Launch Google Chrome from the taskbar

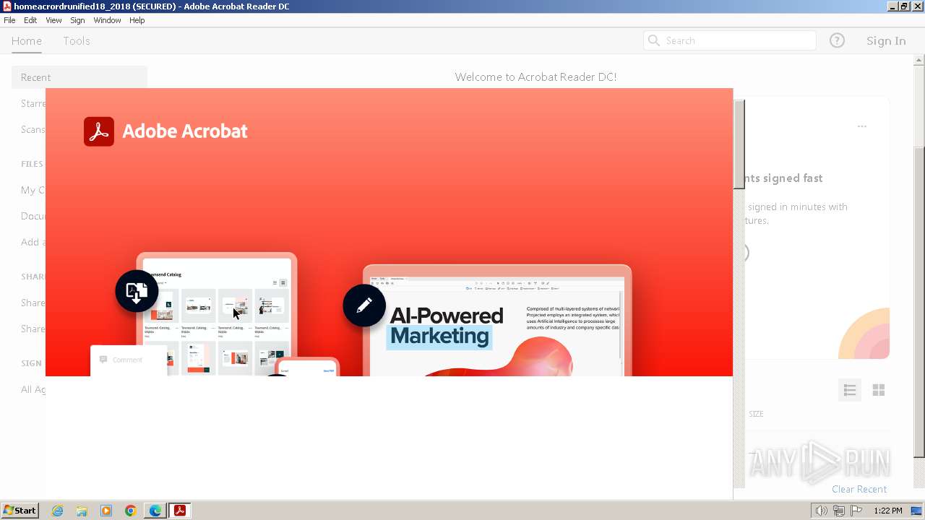click(x=131, y=511)
